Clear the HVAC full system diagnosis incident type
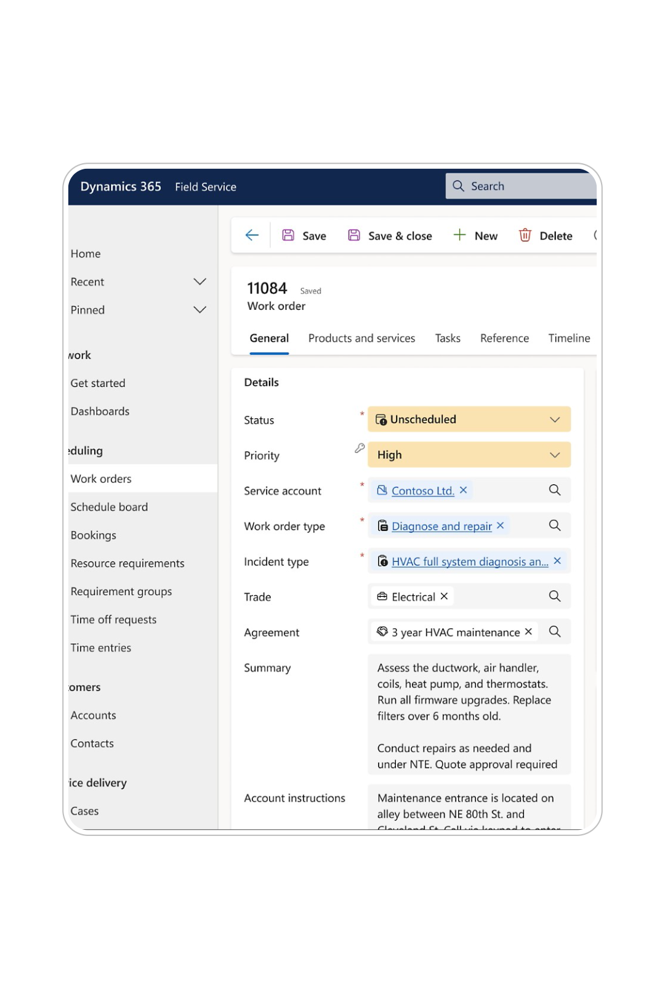Viewport: 665px width, 998px height. click(x=557, y=561)
